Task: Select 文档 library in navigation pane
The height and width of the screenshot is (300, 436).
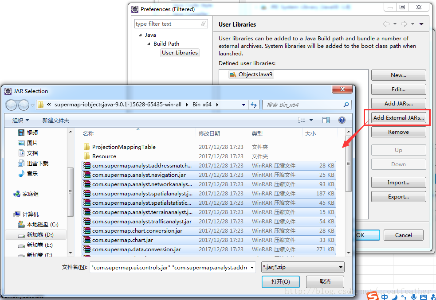Action: [28, 153]
